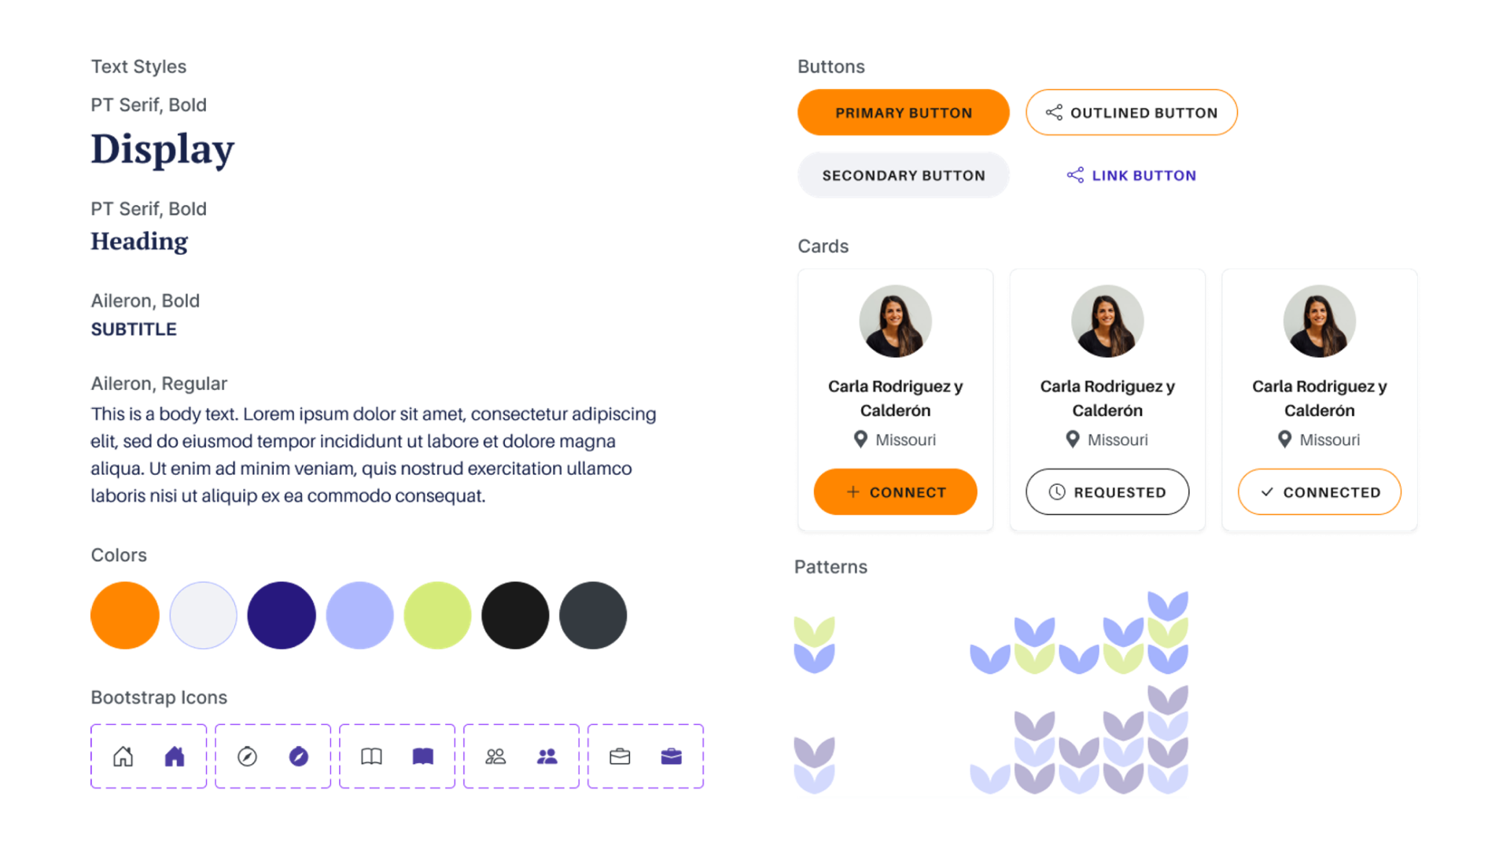This screenshot has height=849, width=1510.
Task: Select the outlined compass icon
Action: pos(247,756)
